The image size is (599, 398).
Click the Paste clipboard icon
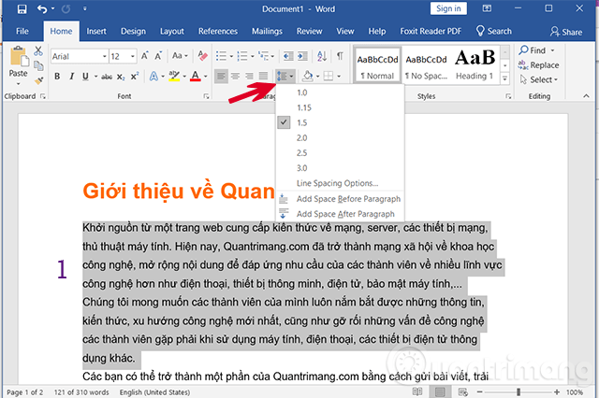(19, 56)
